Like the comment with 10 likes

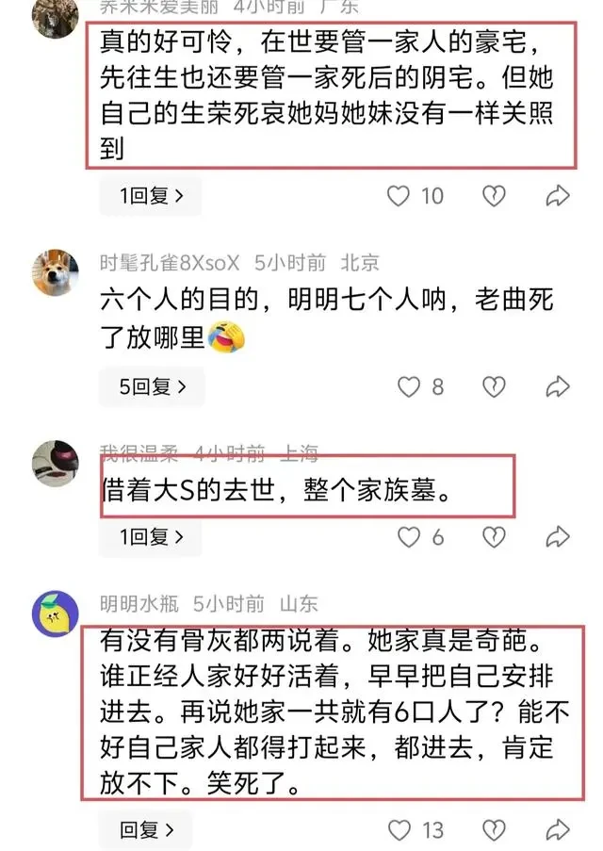pyautogui.click(x=398, y=196)
